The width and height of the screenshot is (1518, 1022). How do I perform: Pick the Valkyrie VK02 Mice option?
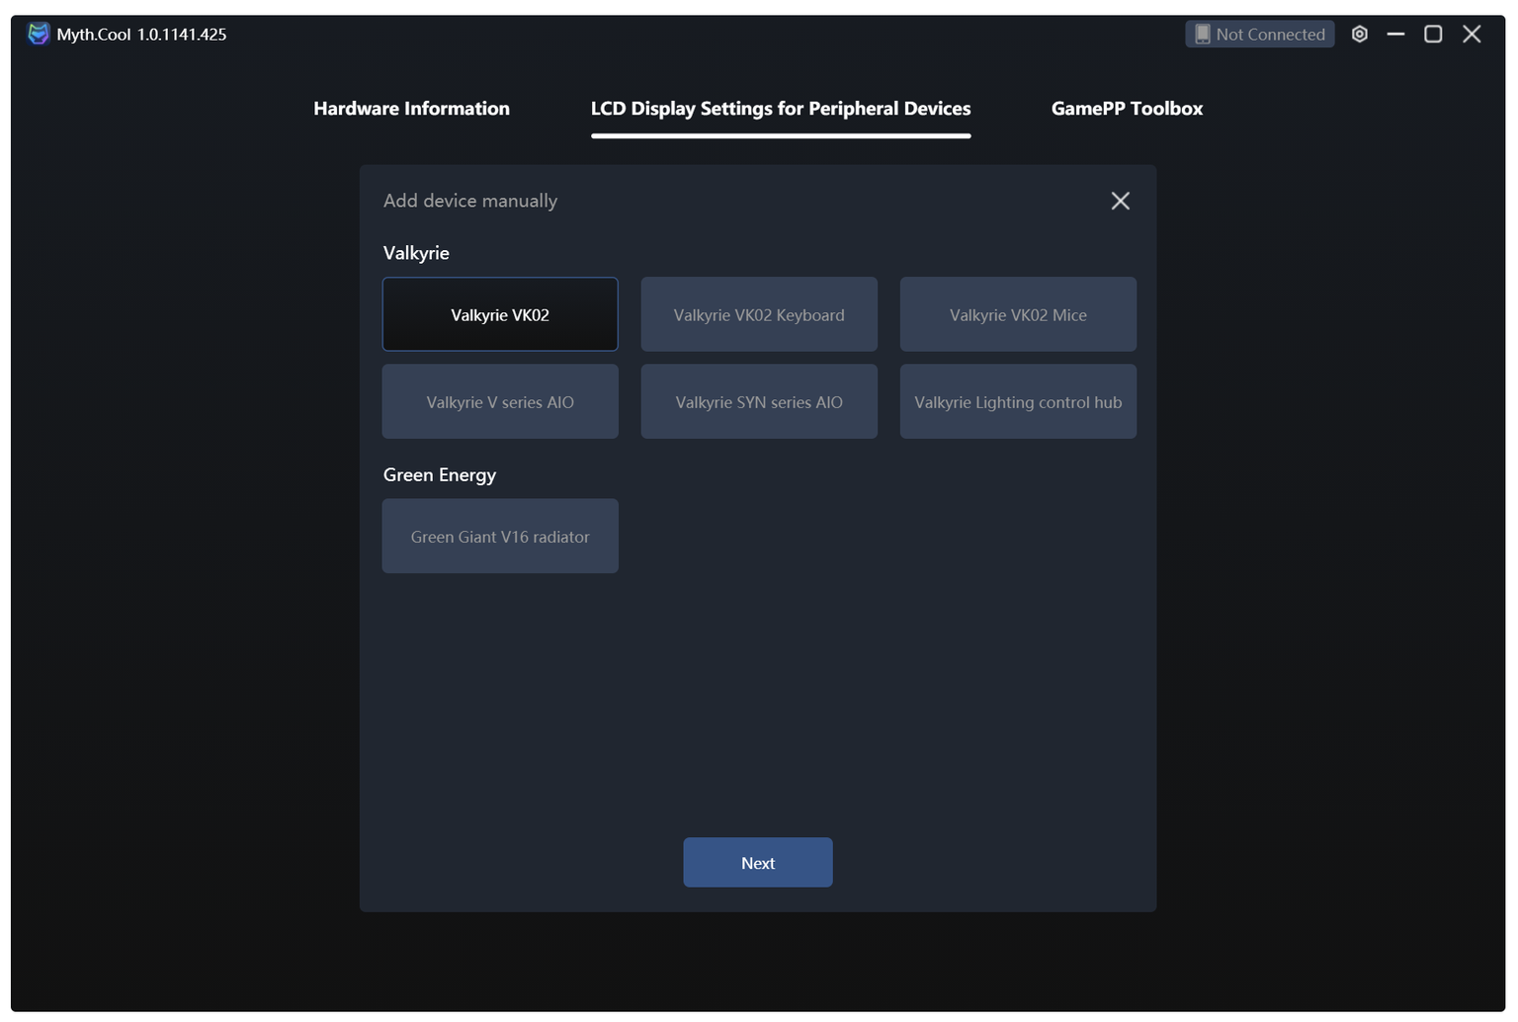point(1018,314)
